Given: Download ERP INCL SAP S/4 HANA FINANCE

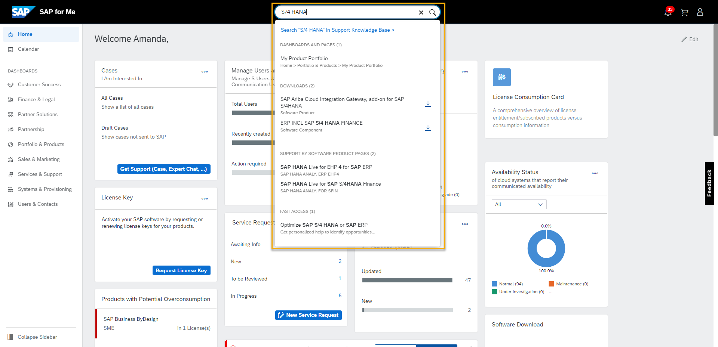Looking at the screenshot, I should tap(428, 128).
